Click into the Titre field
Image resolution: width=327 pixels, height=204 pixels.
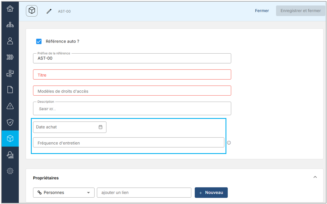pos(132,75)
